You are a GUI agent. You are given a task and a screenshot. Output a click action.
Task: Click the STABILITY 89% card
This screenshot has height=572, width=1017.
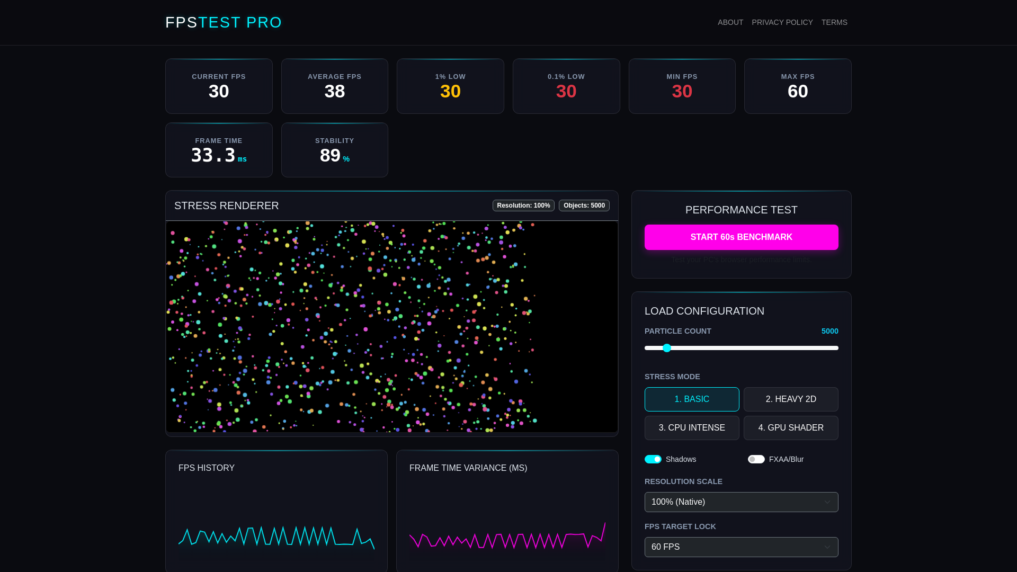point(335,150)
